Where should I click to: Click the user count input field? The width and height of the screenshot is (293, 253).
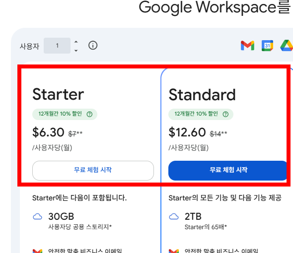(x=57, y=46)
